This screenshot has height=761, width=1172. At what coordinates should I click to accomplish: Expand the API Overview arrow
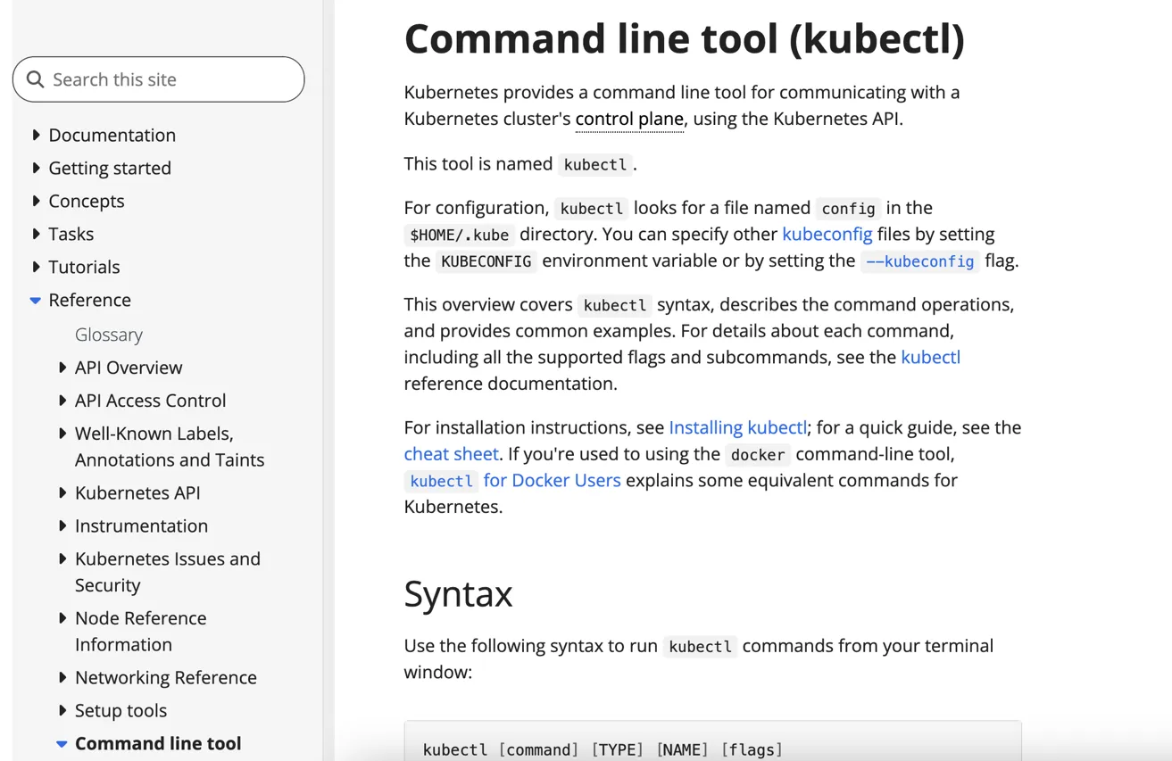pos(62,368)
